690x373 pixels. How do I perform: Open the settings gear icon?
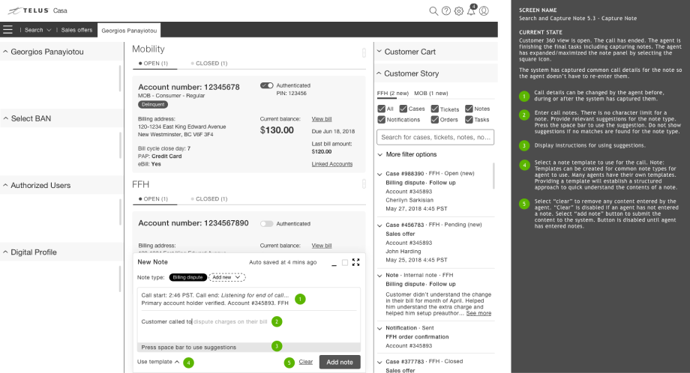click(x=458, y=11)
